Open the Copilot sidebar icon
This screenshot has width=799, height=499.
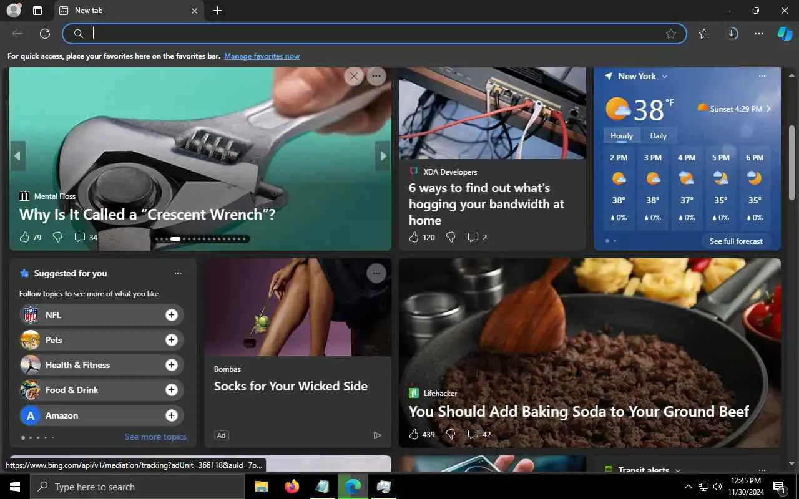point(785,34)
